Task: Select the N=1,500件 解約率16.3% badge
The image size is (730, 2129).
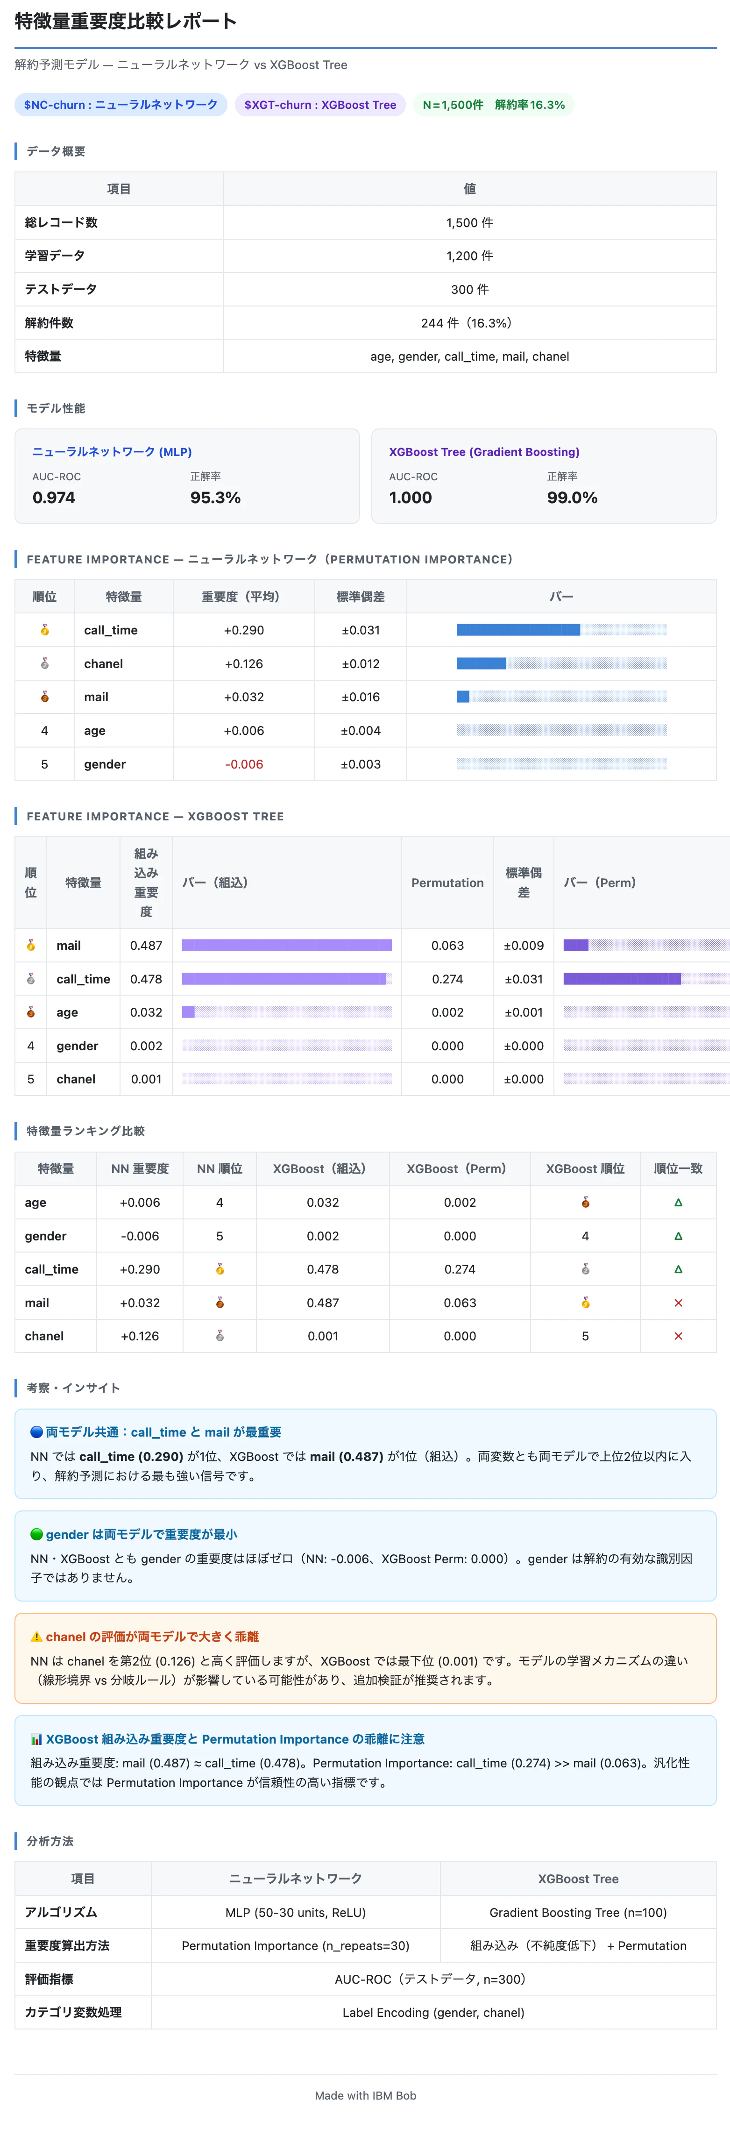Action: [494, 105]
